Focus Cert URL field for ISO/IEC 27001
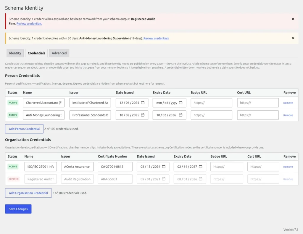303x234 pixels. [263, 167]
